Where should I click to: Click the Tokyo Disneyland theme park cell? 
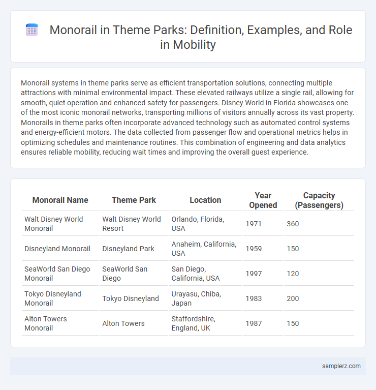tap(134, 298)
